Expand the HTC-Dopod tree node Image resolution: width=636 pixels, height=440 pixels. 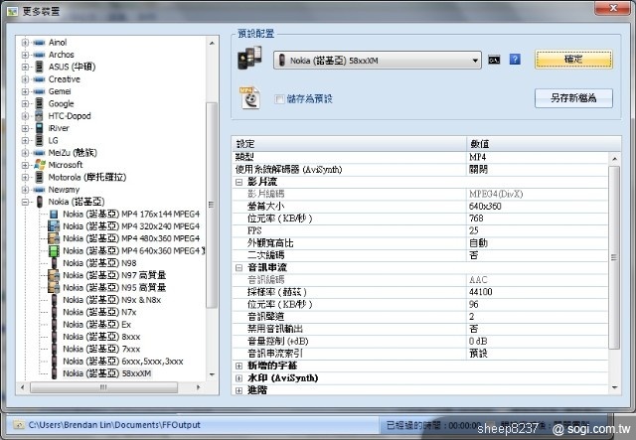point(25,116)
